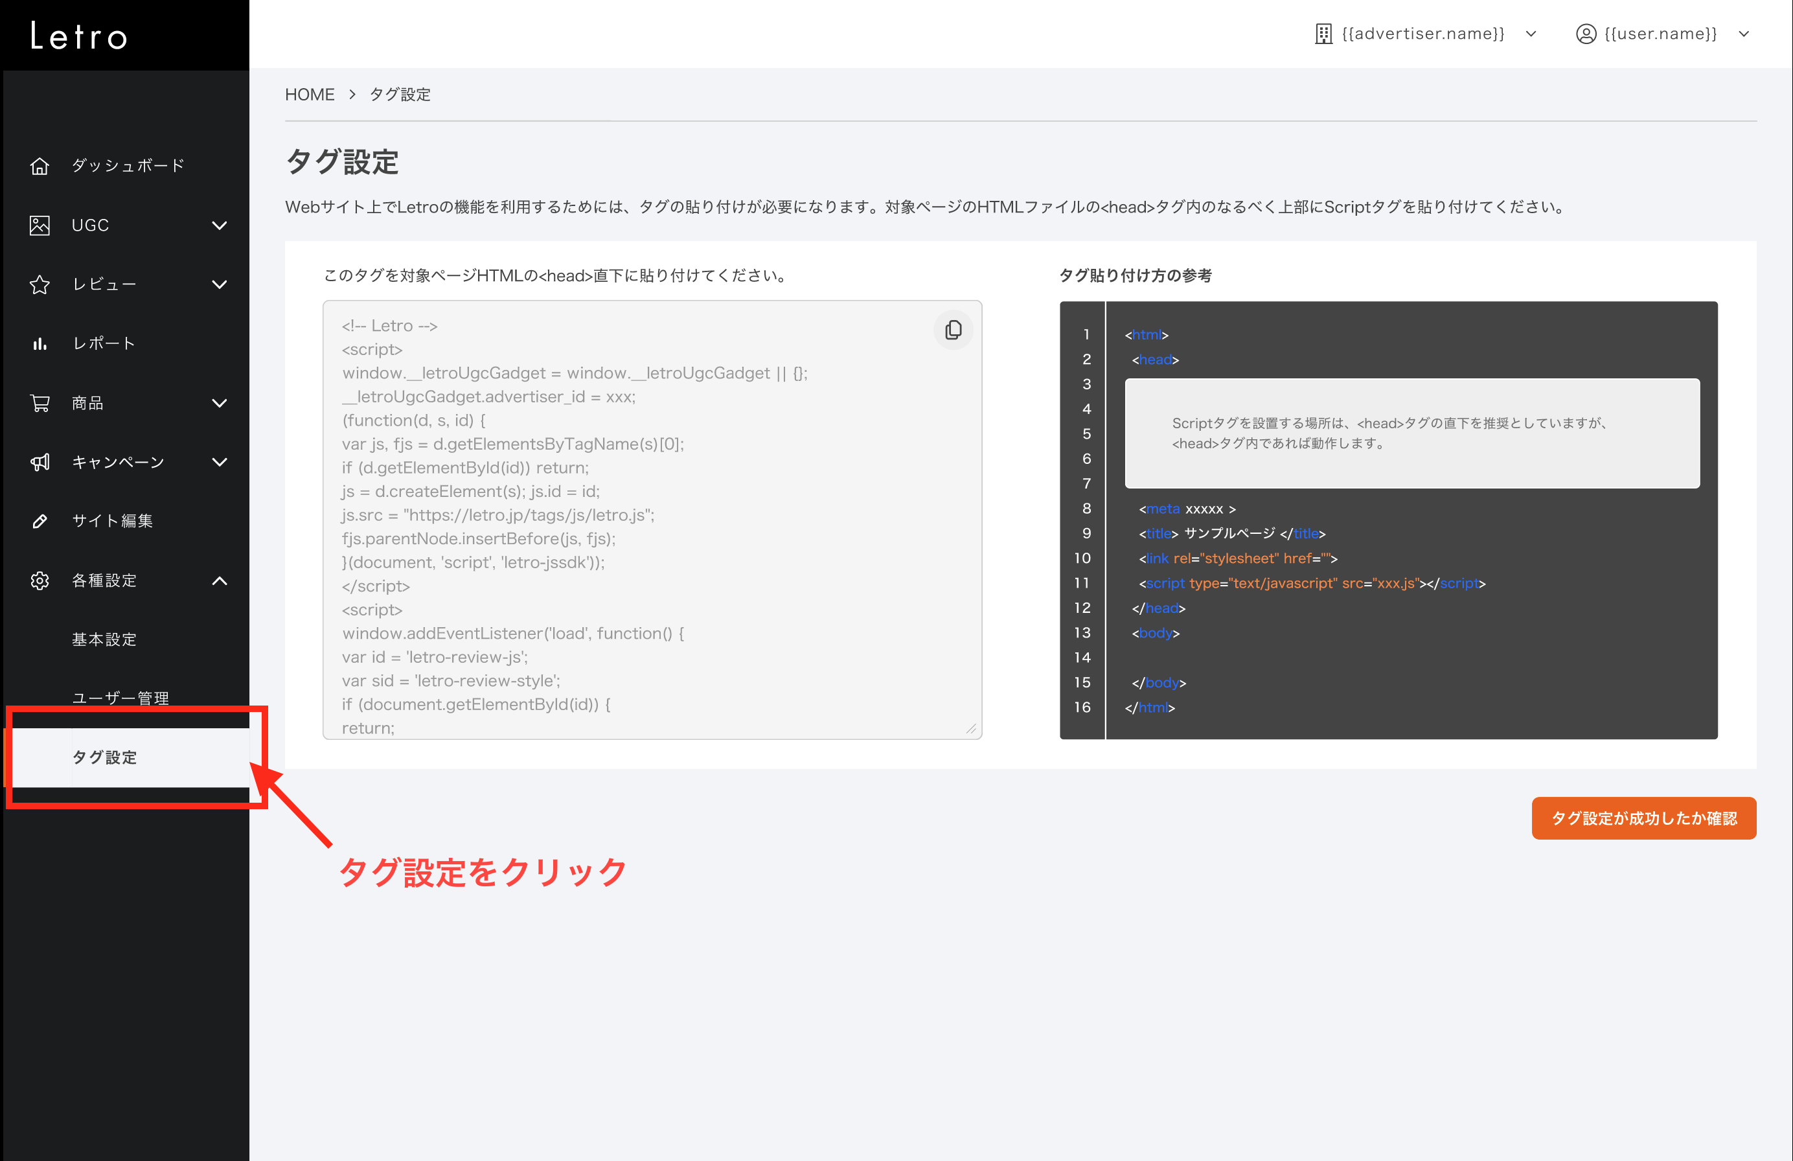Click the report bar chart icon

pyautogui.click(x=40, y=343)
